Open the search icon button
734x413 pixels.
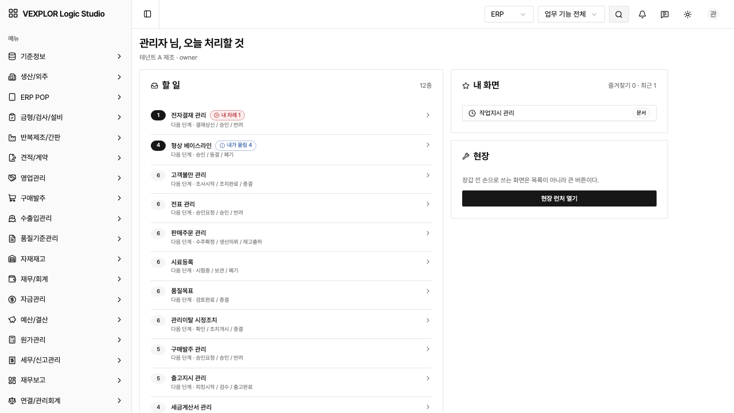point(619,14)
